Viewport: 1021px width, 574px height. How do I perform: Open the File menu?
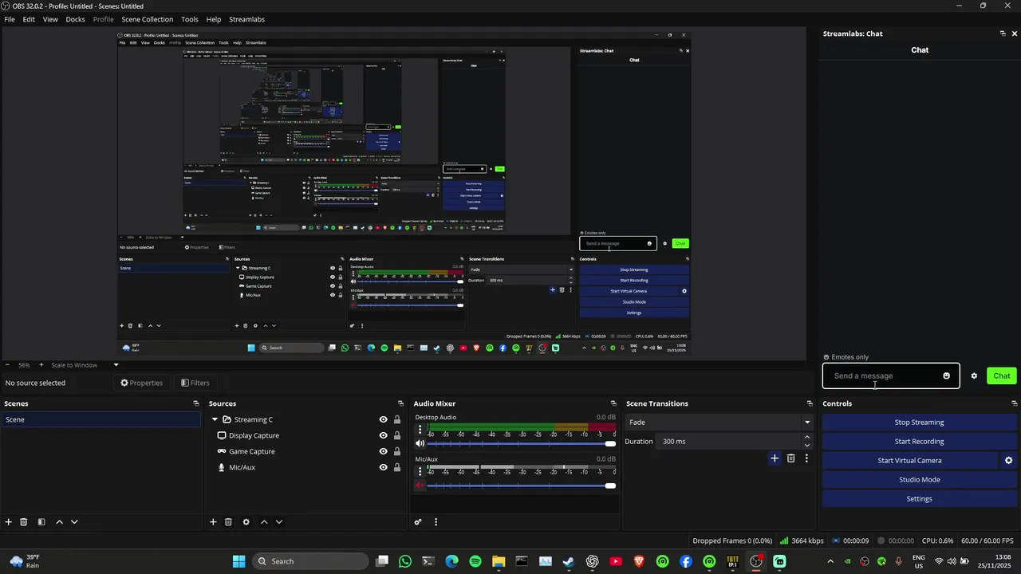pyautogui.click(x=10, y=19)
